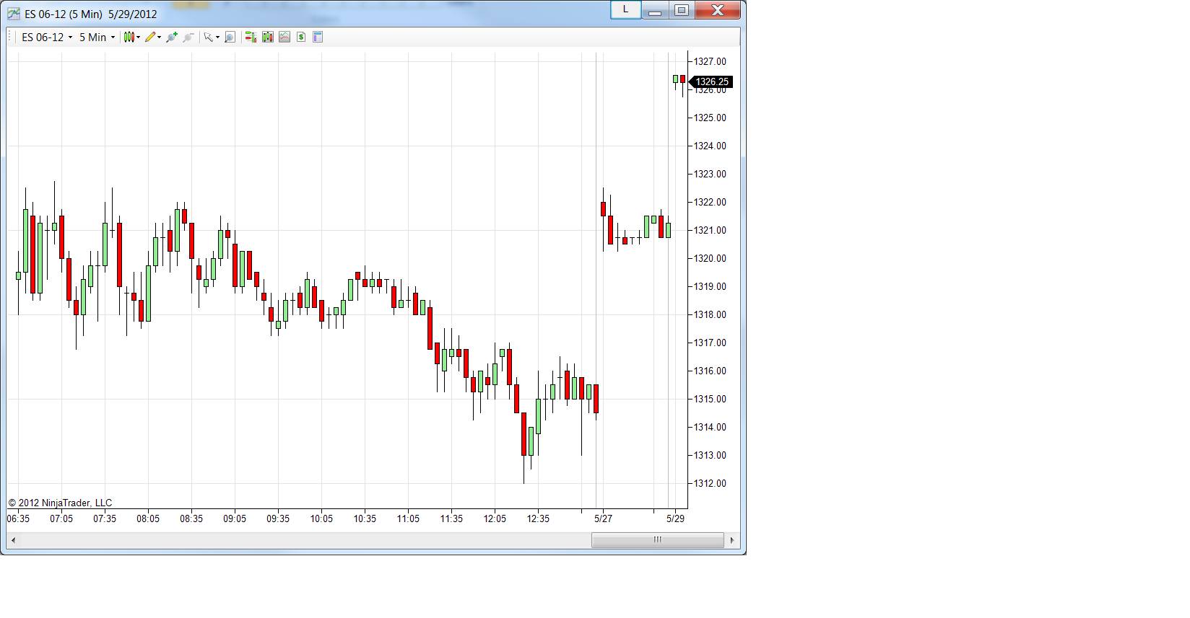Click the horizontal scrollbar's right arrow
Viewport: 1190px width, 618px height.
tap(732, 540)
